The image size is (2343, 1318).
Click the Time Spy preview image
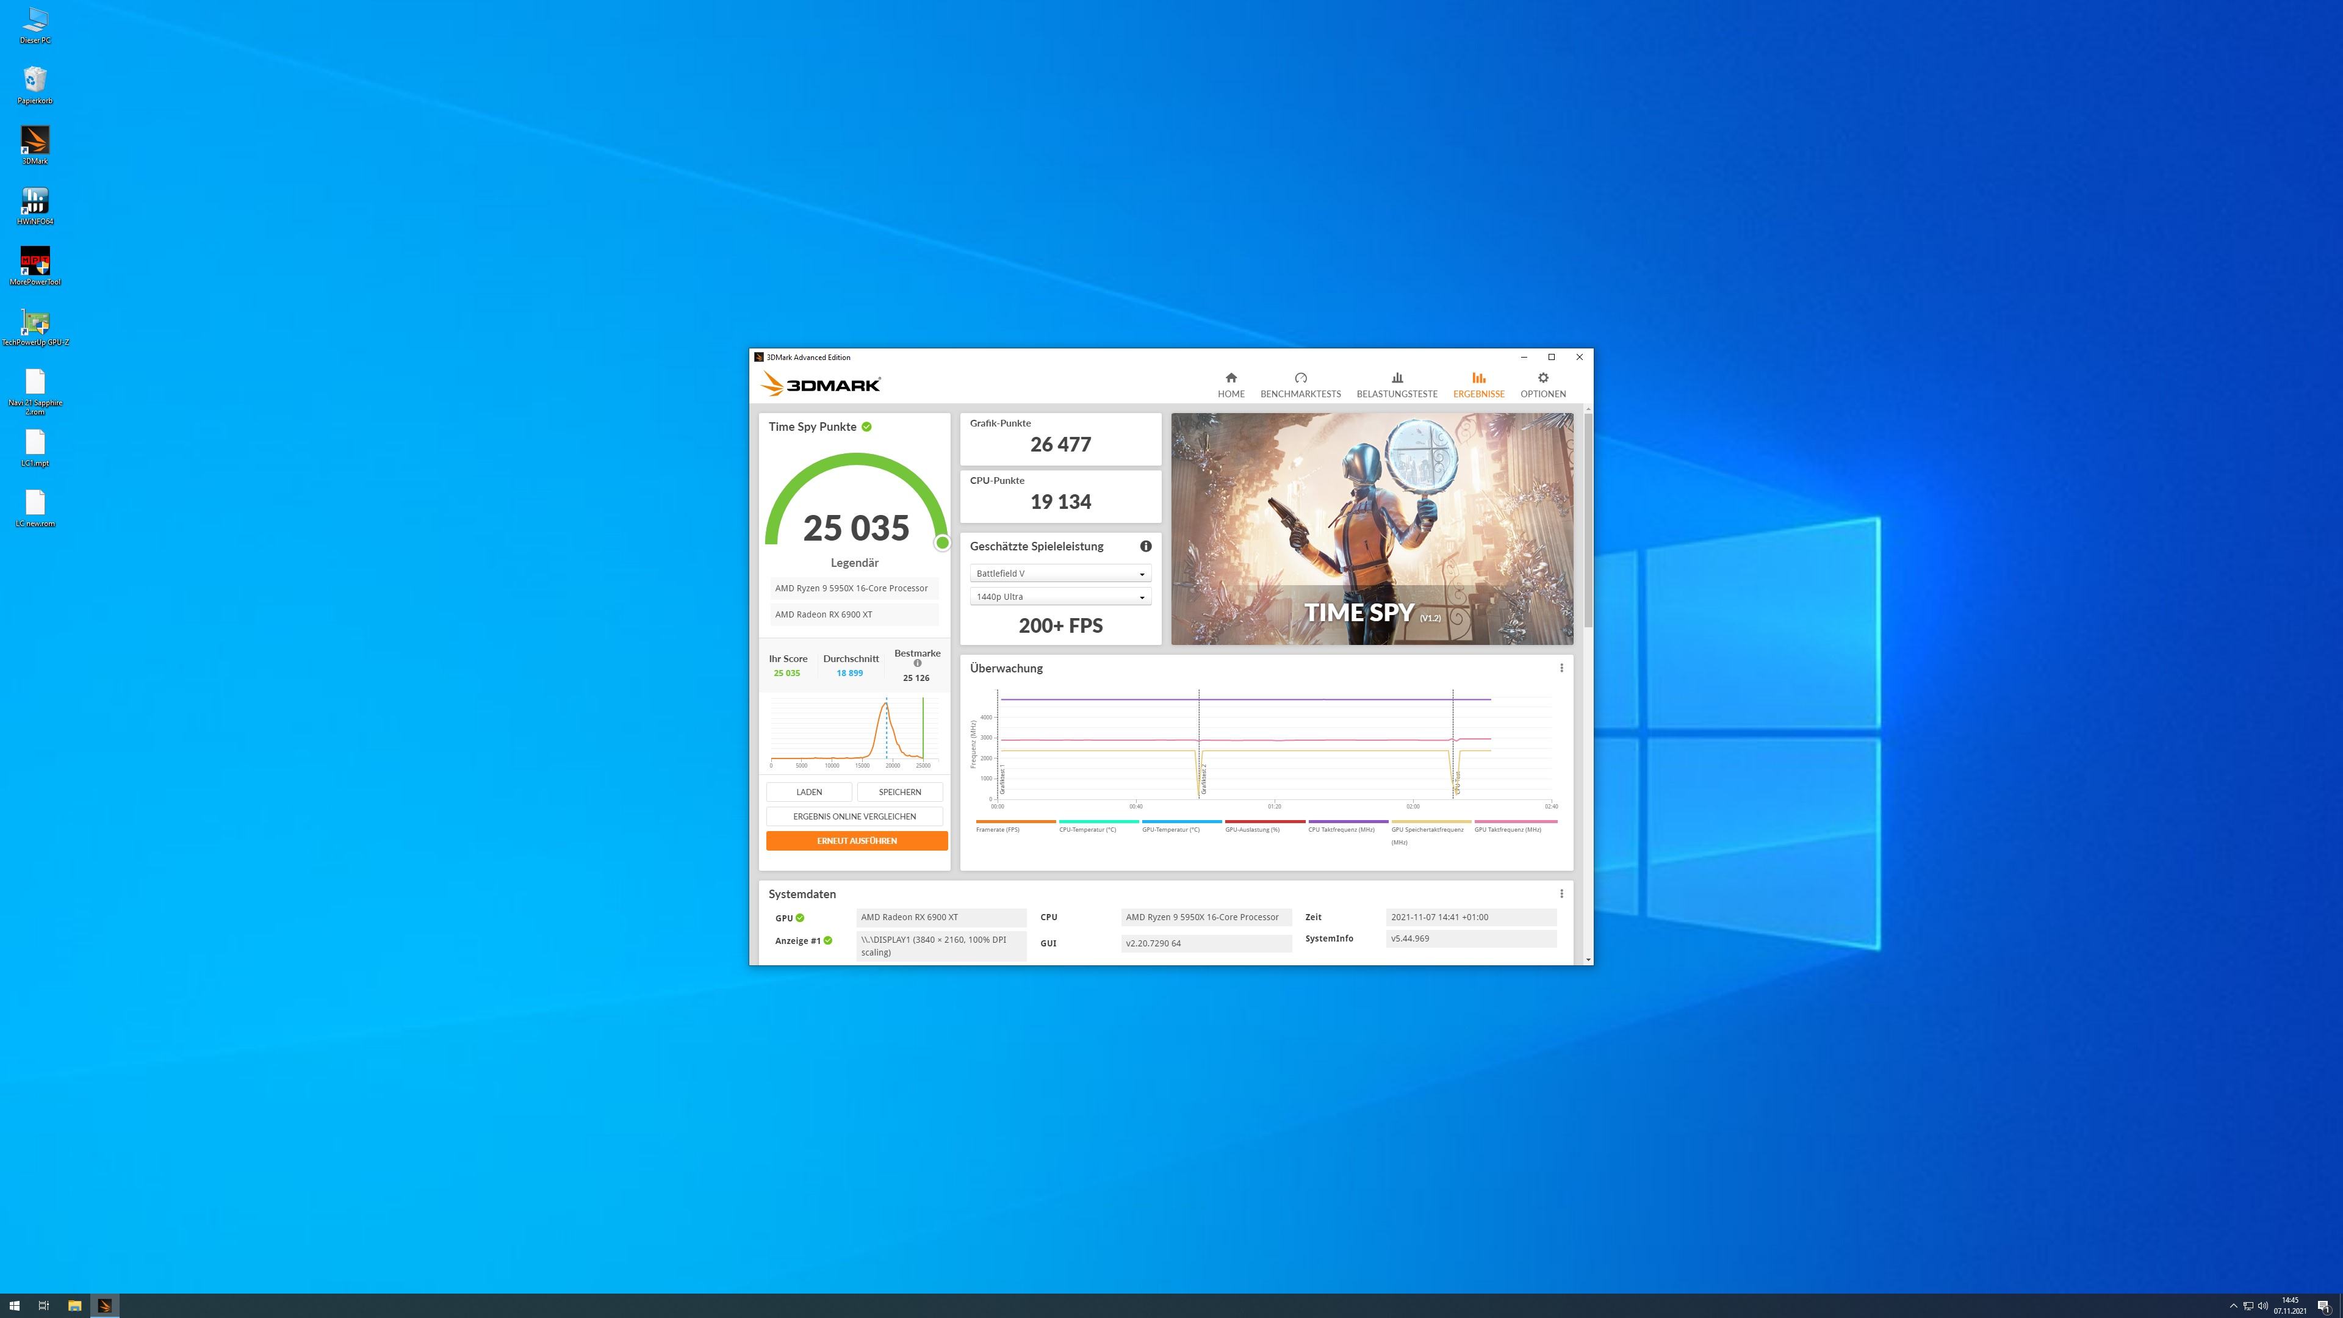tap(1370, 530)
